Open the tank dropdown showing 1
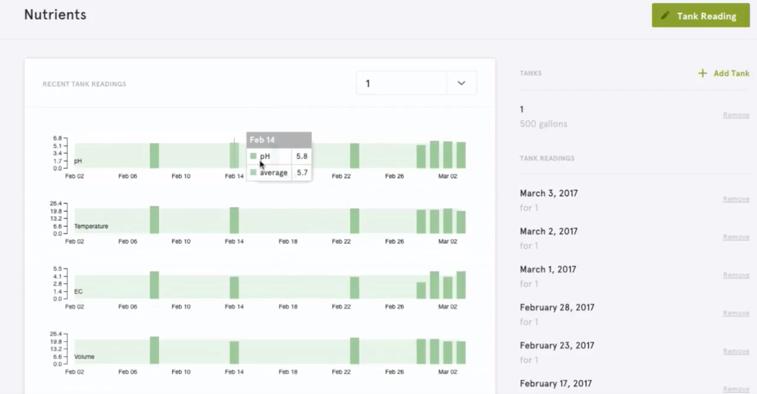 point(401,83)
